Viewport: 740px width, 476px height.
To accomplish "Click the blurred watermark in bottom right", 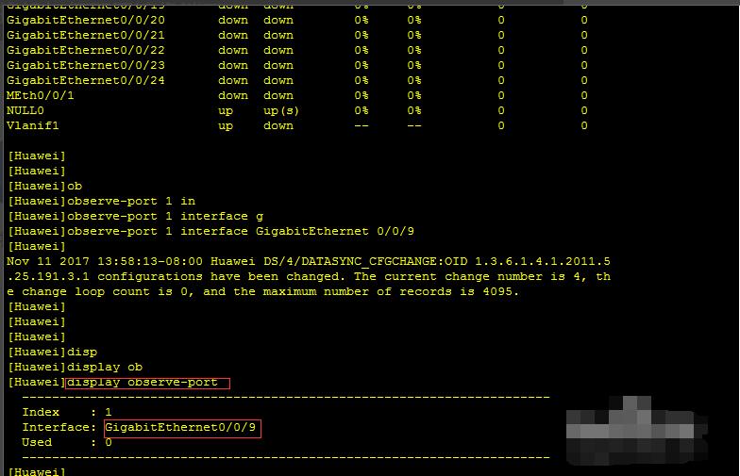I will [636, 430].
